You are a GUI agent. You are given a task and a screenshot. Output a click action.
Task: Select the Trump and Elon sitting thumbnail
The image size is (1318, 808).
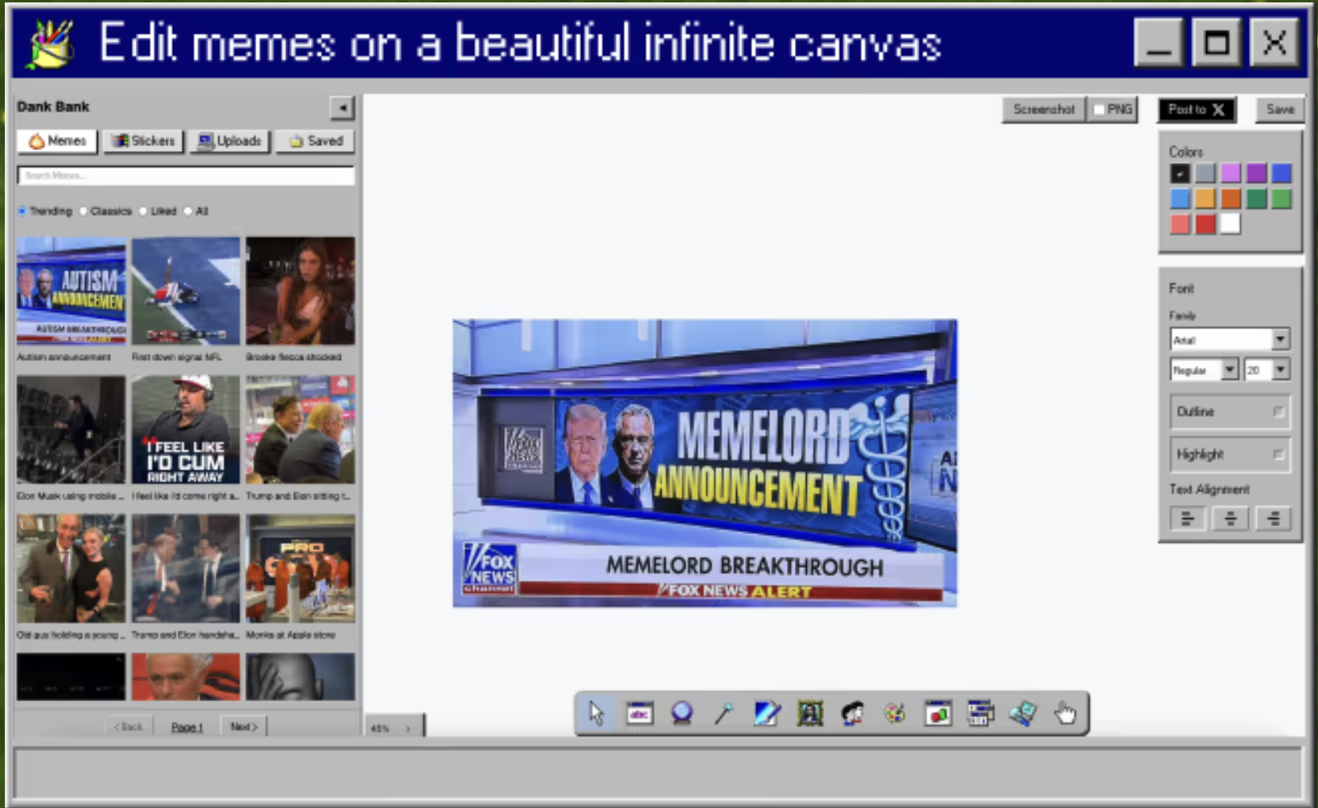(x=300, y=430)
